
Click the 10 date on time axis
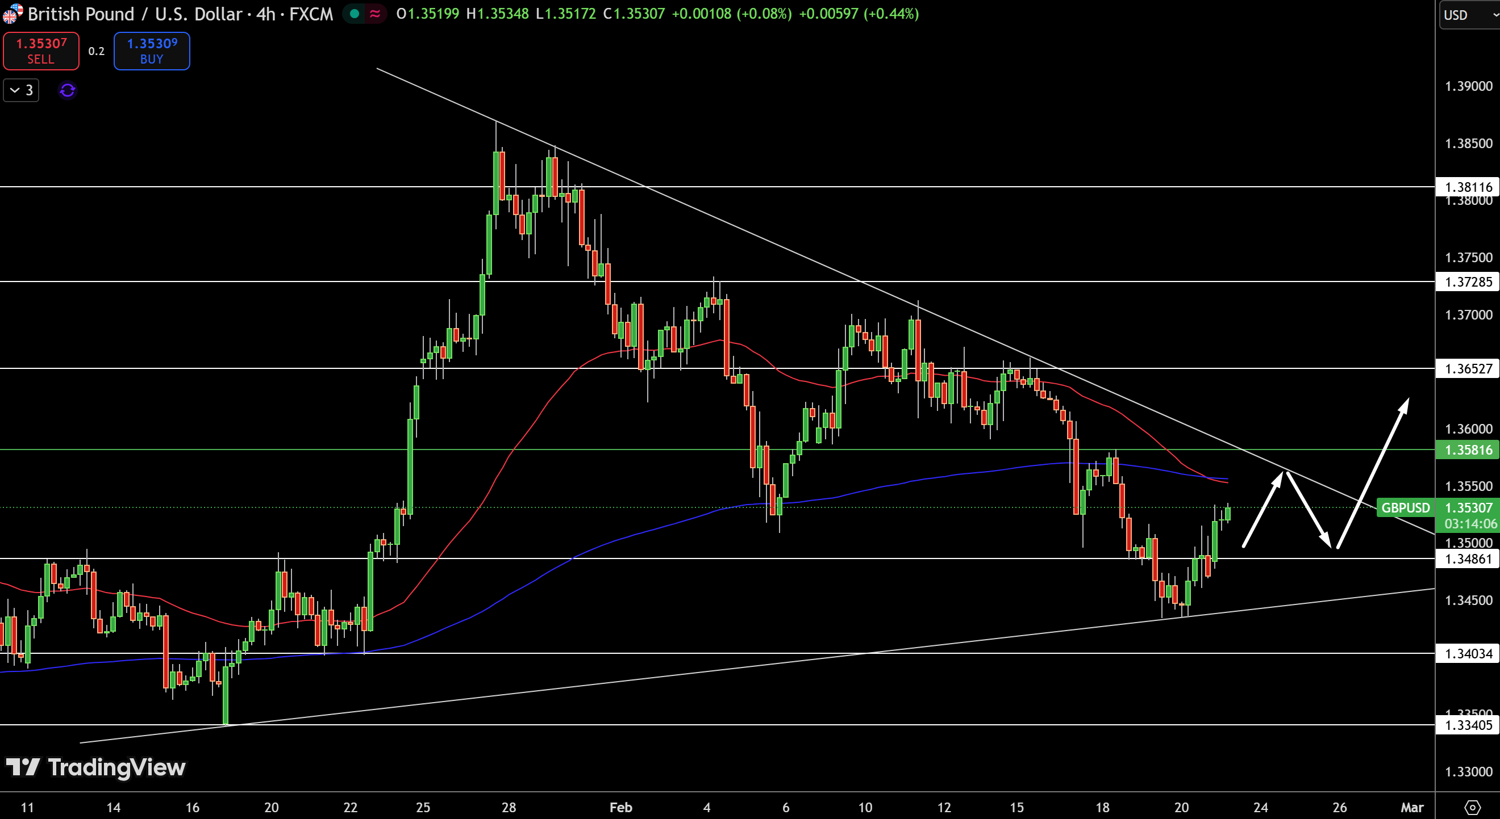pos(865,808)
